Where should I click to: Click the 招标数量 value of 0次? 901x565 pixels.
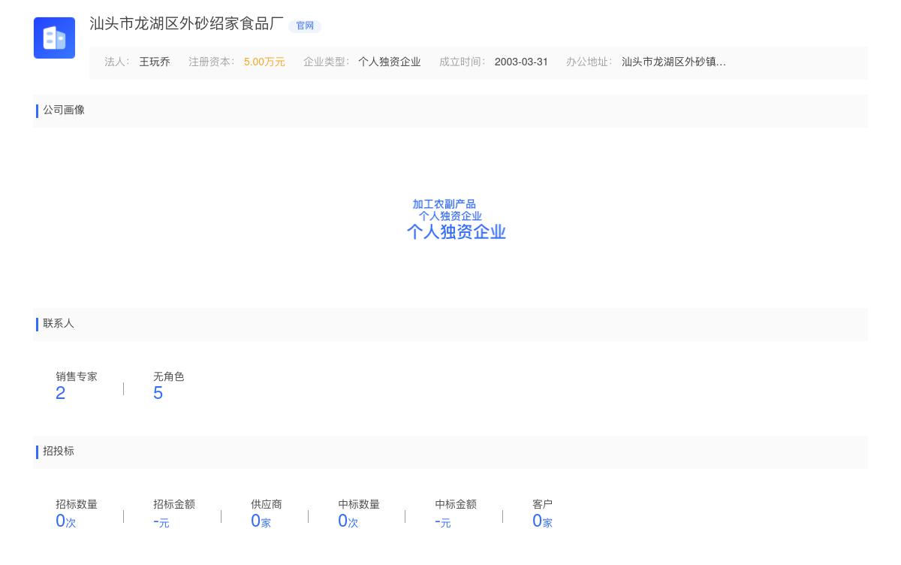(x=65, y=521)
